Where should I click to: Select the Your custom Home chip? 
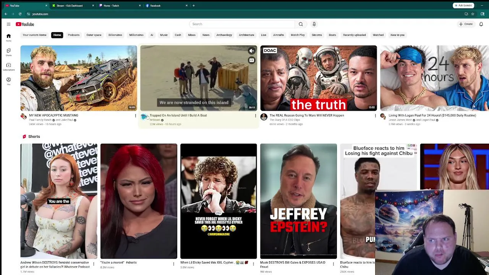tap(34, 35)
